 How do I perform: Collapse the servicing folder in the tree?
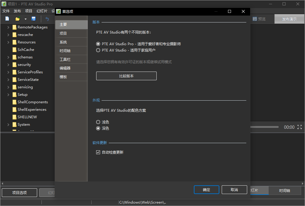point(8,87)
